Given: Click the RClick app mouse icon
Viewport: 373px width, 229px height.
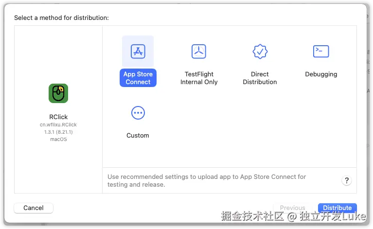Looking at the screenshot, I should [58, 93].
